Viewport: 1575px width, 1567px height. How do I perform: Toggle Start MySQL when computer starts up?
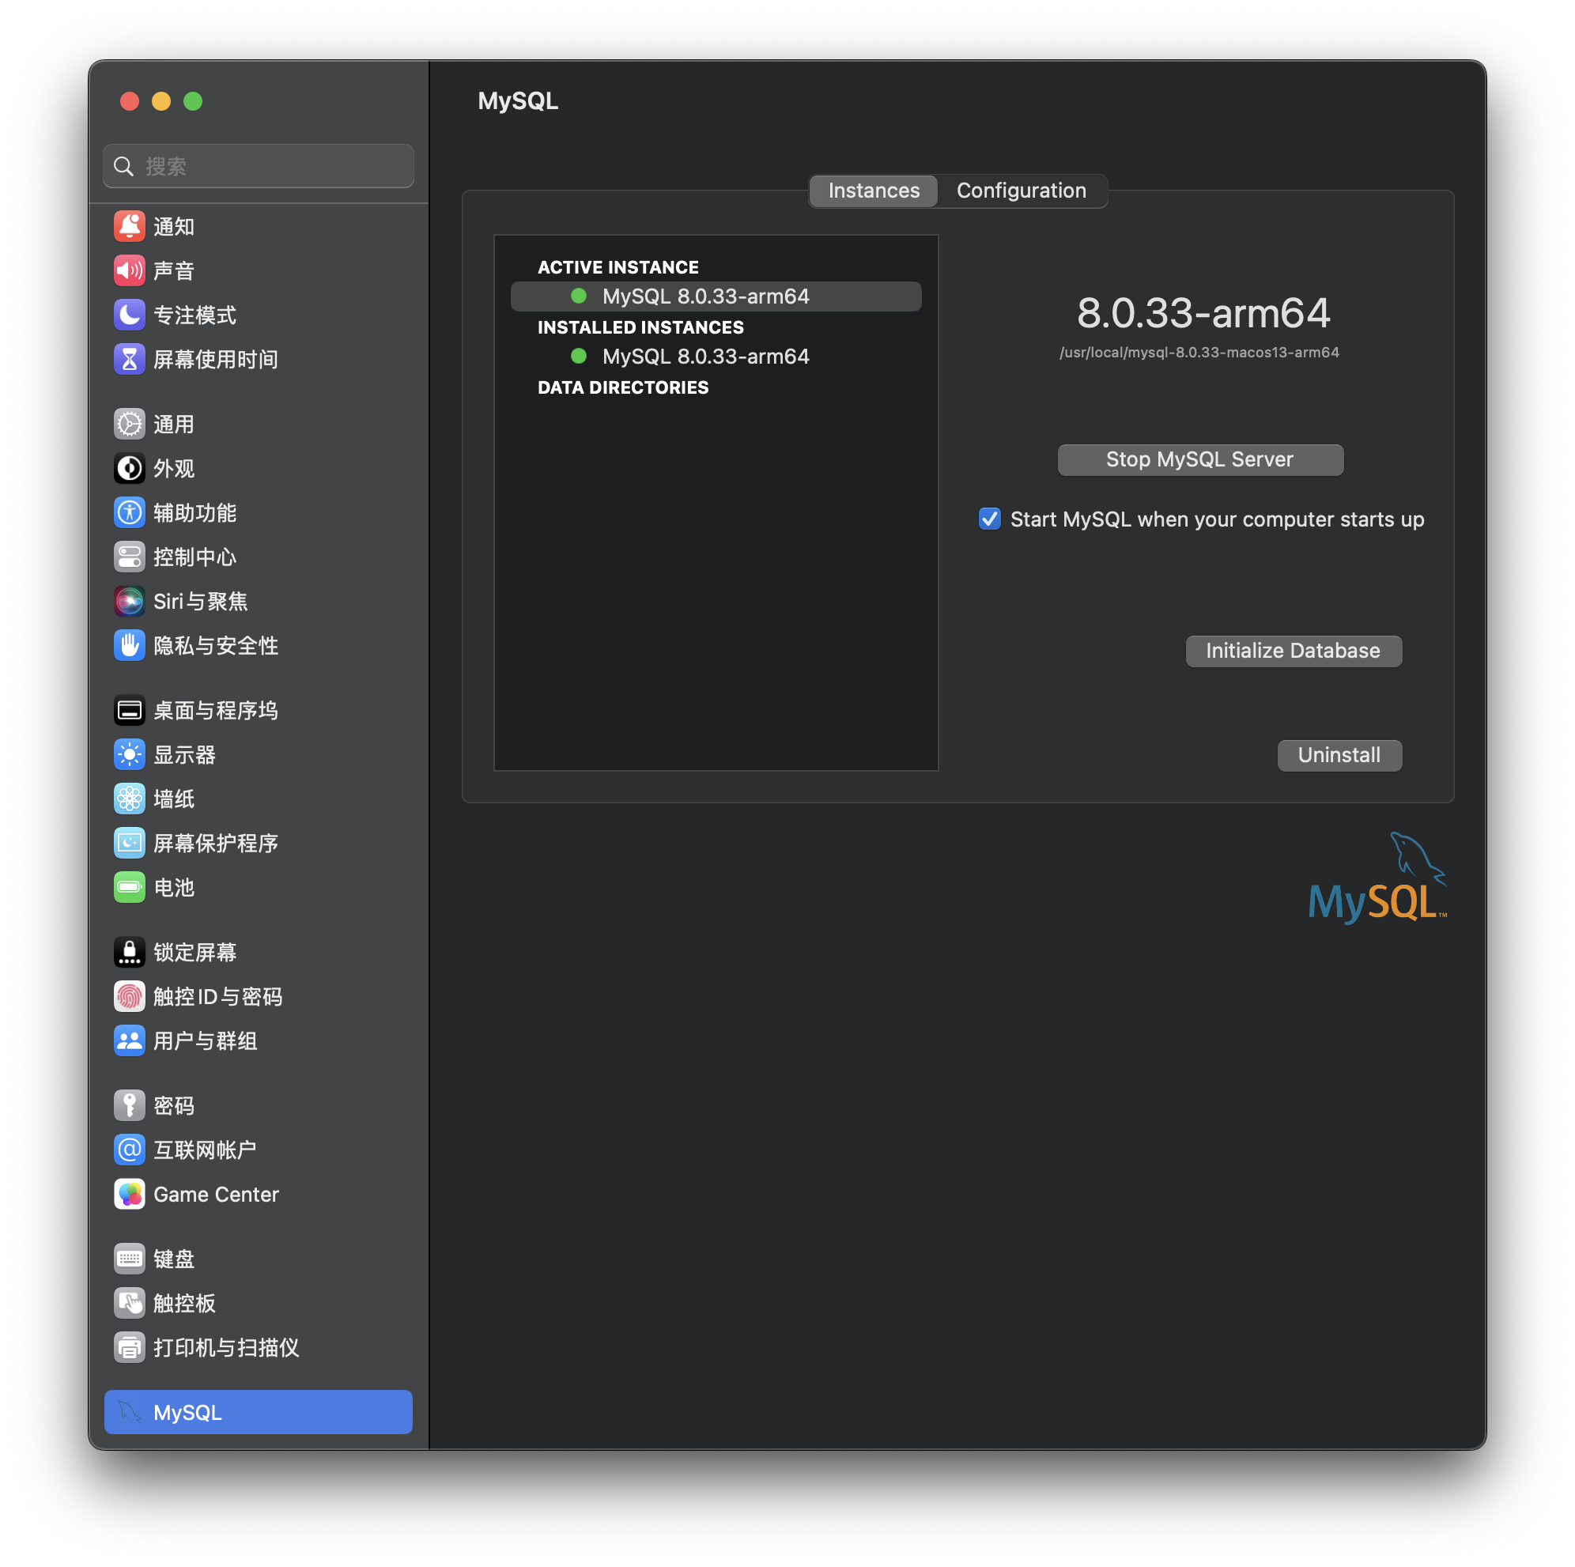pyautogui.click(x=990, y=519)
